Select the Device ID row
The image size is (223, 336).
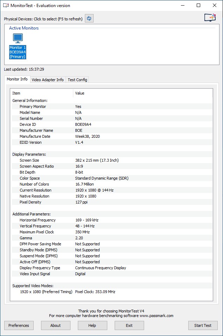(28, 124)
